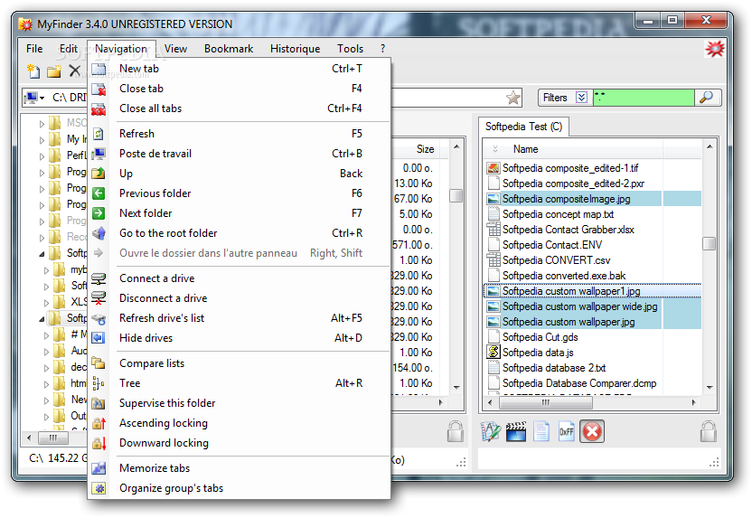
Task: Click the Disconnect a drive icon
Action: tap(99, 297)
